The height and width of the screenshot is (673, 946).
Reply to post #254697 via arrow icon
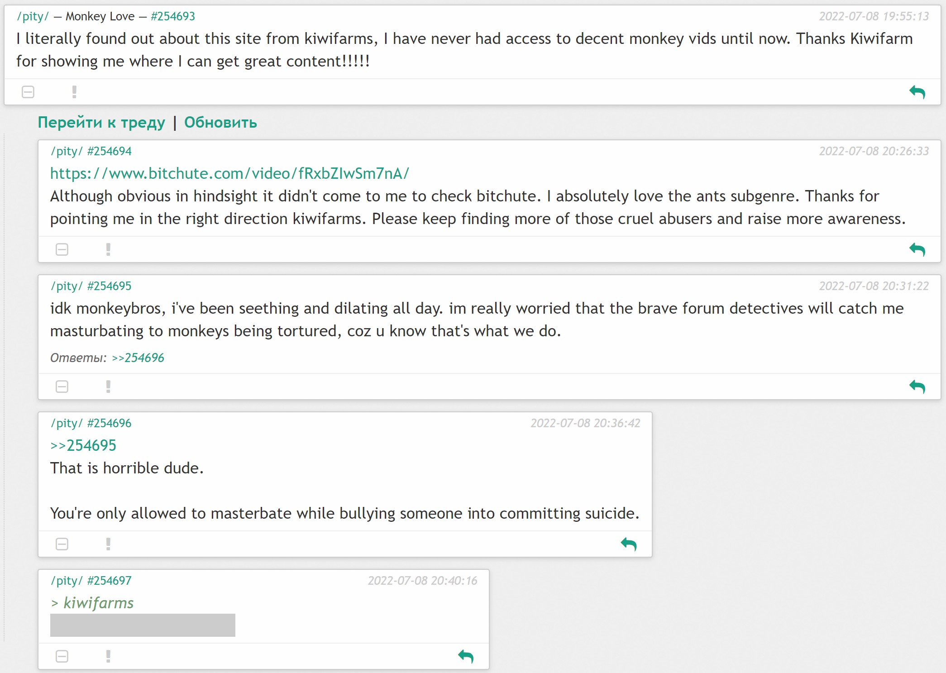[x=465, y=656]
